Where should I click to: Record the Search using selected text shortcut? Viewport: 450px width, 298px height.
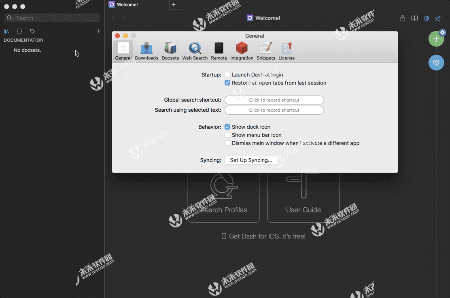pyautogui.click(x=274, y=110)
